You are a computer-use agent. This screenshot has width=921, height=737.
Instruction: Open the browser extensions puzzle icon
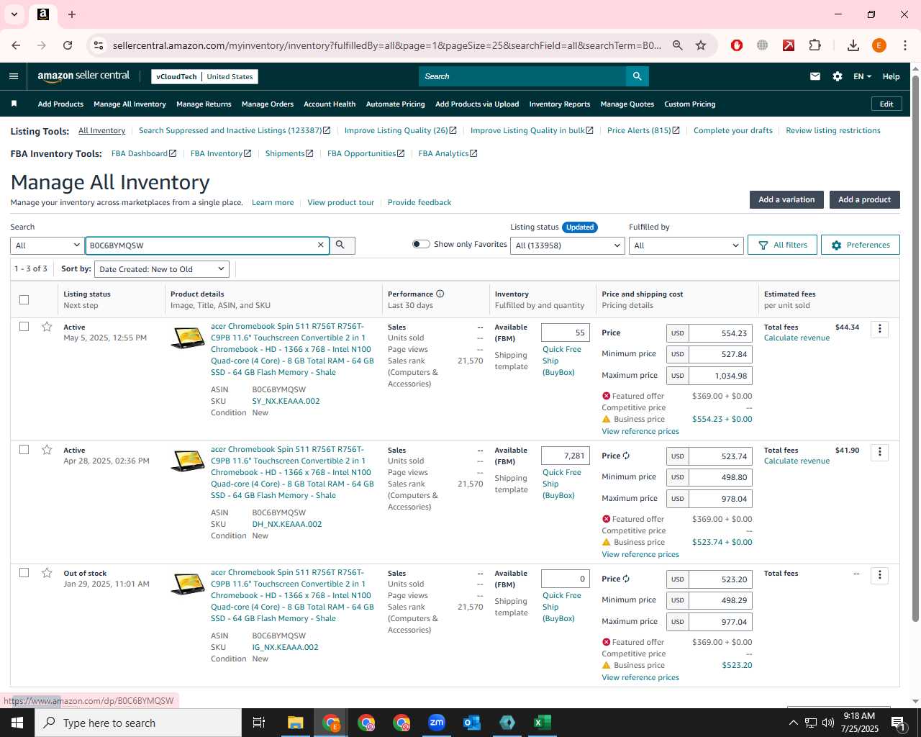pos(815,45)
